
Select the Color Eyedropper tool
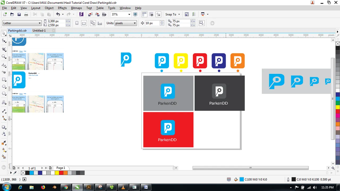tap(4, 143)
